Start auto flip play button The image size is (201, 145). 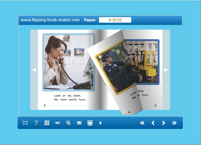[x=100, y=123]
